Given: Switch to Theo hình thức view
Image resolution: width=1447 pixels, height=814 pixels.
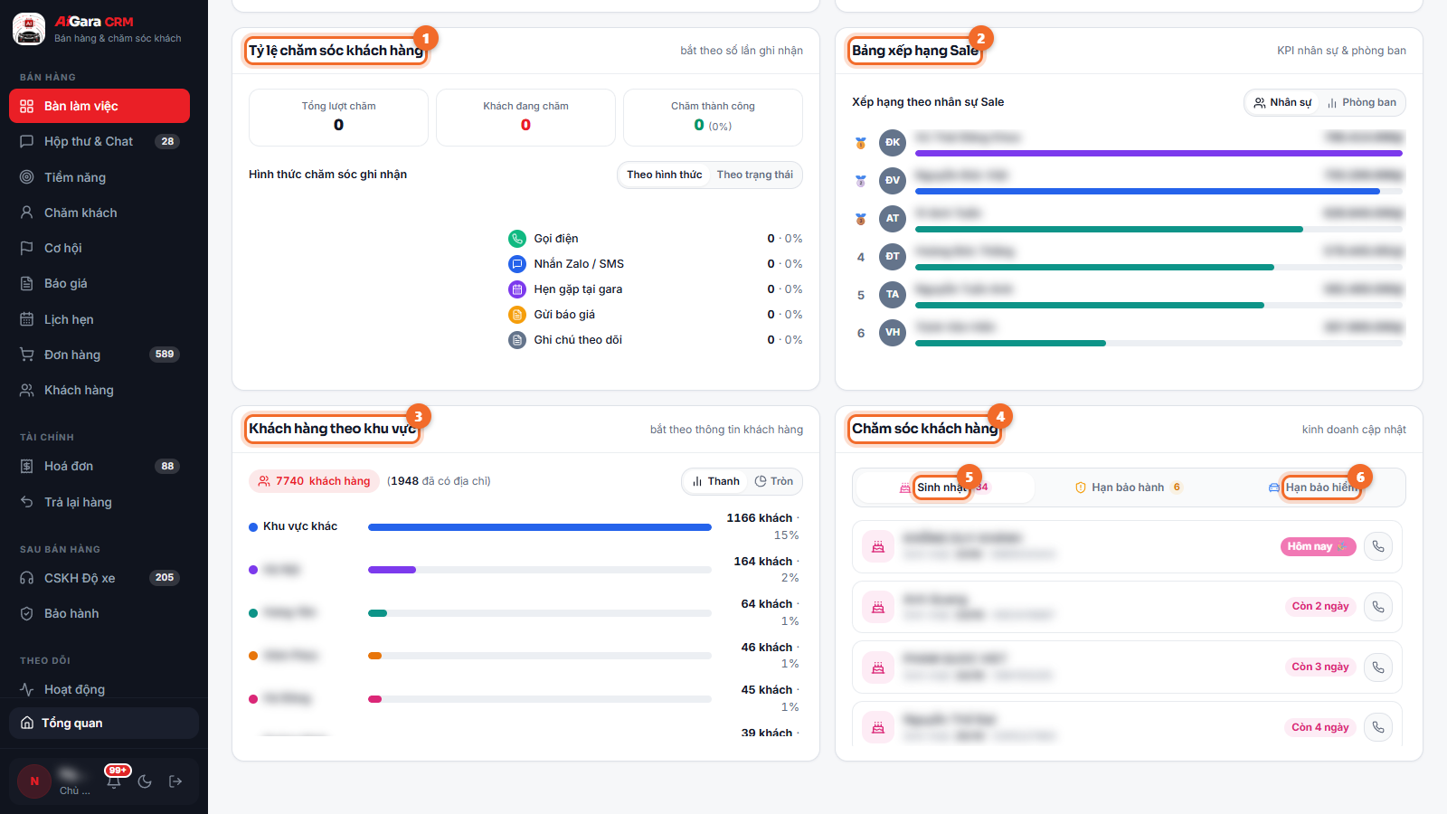Looking at the screenshot, I should click(x=665, y=175).
